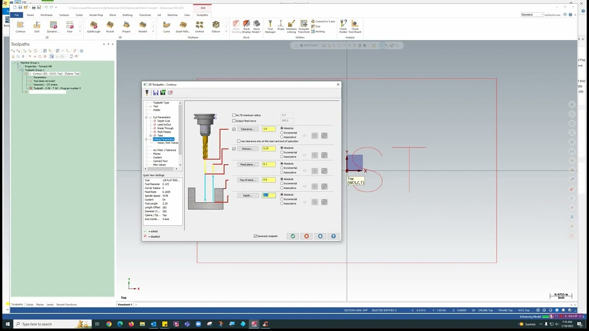Click the blue Apply plus button
The image size is (589, 331).
click(x=320, y=236)
